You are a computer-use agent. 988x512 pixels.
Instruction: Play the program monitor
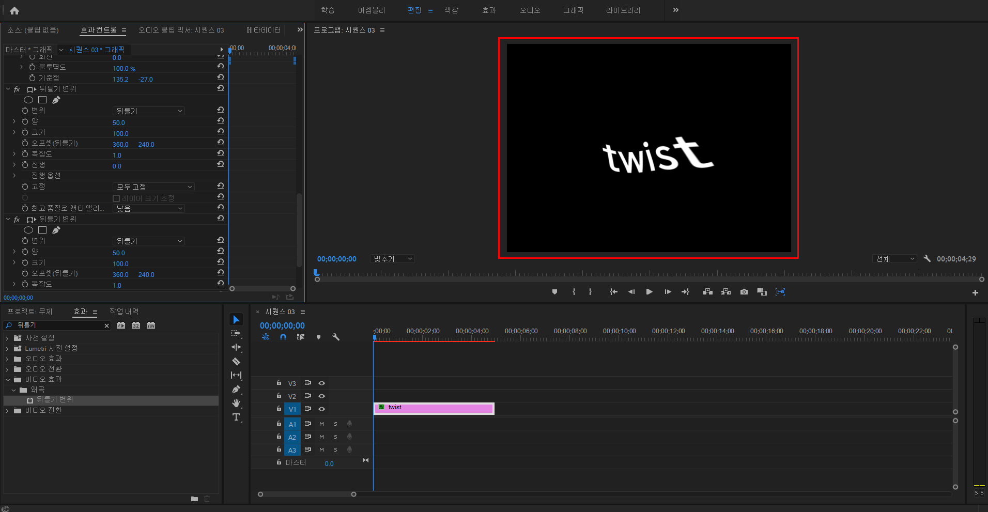pos(649,292)
